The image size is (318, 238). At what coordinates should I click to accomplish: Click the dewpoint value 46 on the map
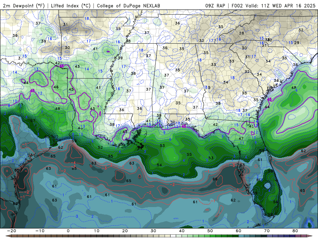[x=56, y=87]
